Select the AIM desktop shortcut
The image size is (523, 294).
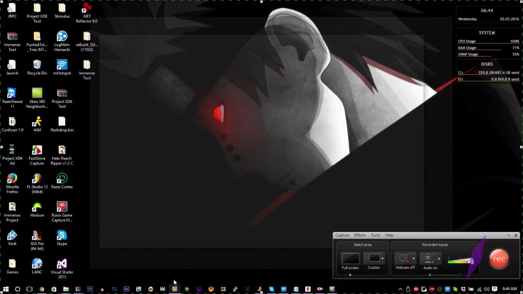pos(37,125)
